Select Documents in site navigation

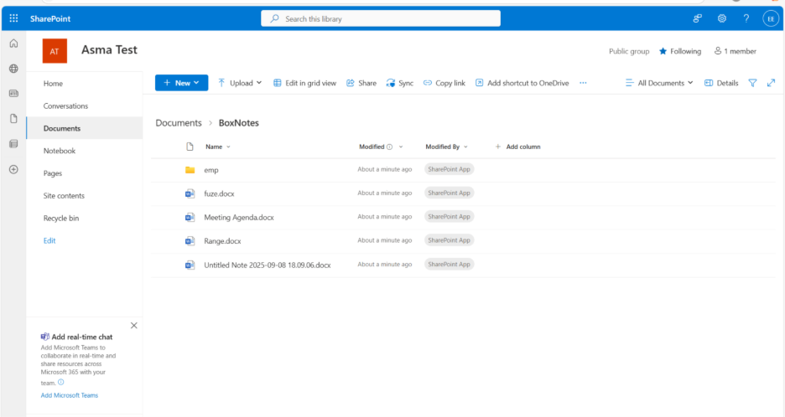(62, 128)
